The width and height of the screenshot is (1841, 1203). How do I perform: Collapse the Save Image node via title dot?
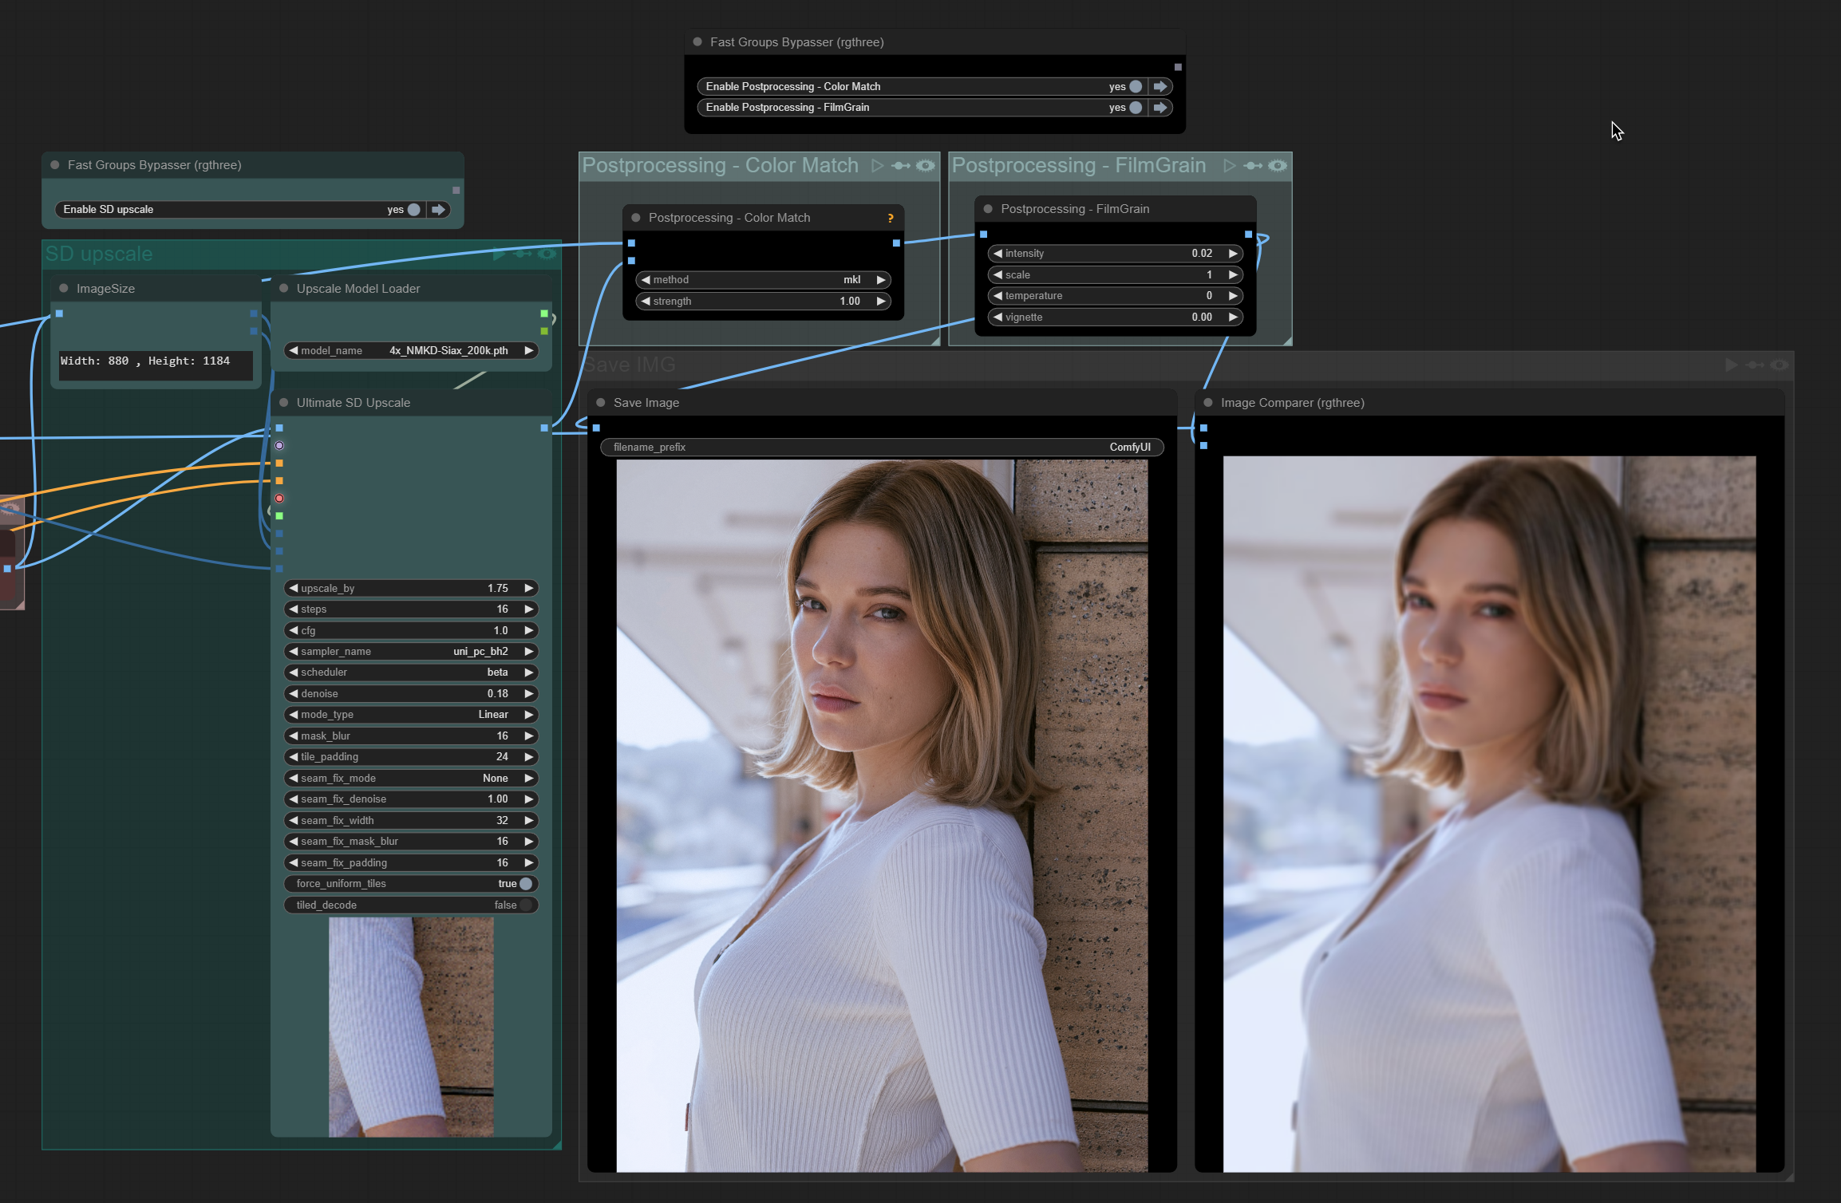coord(601,402)
